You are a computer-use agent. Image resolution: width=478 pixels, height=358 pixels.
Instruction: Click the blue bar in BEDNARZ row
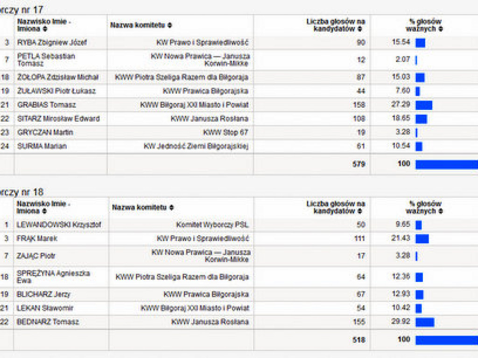[425, 322]
